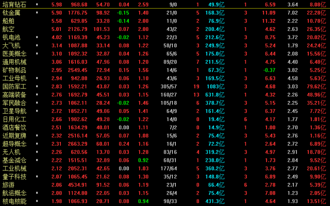Select the 1634.29 index value for 酒店餐饮
Viewport: 330px width, 206px height.
click(x=78, y=128)
